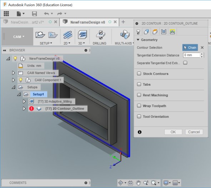
Task: Enable Rest Machining checkbox
Action: (x=139, y=95)
